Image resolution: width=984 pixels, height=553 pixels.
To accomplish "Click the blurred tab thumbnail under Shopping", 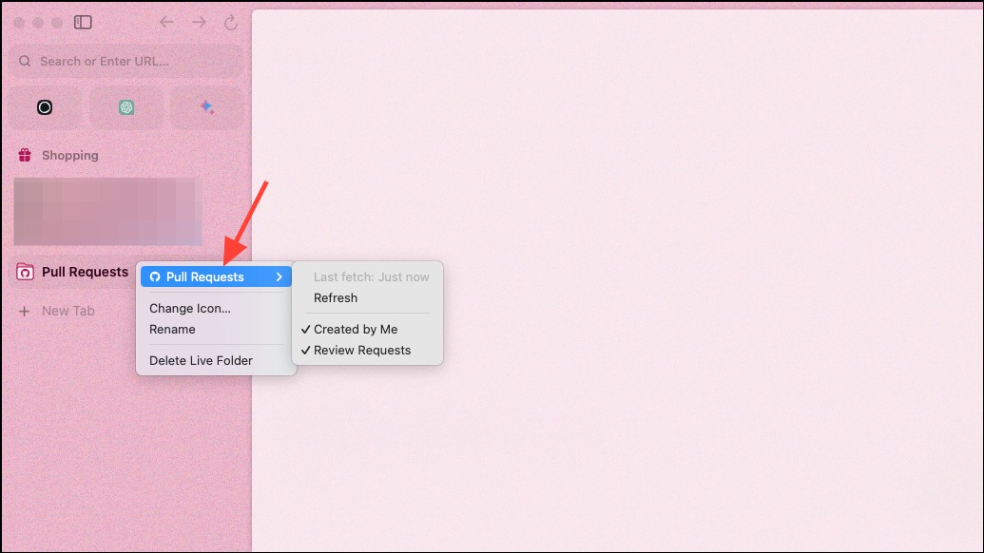I will pyautogui.click(x=108, y=211).
